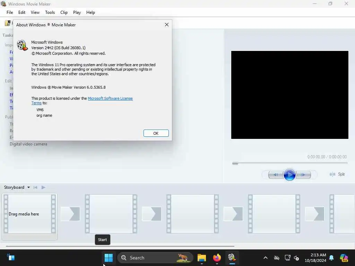Click the 'Movie Maker Version 6.0.5365.8' text
The width and height of the screenshot is (355, 266).
(x=78, y=87)
